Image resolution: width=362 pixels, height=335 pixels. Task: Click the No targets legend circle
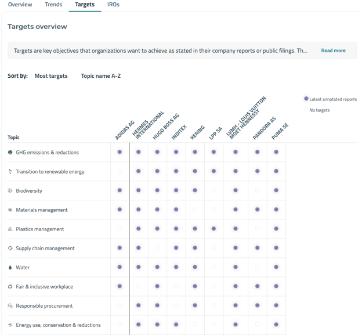pyautogui.click(x=306, y=110)
